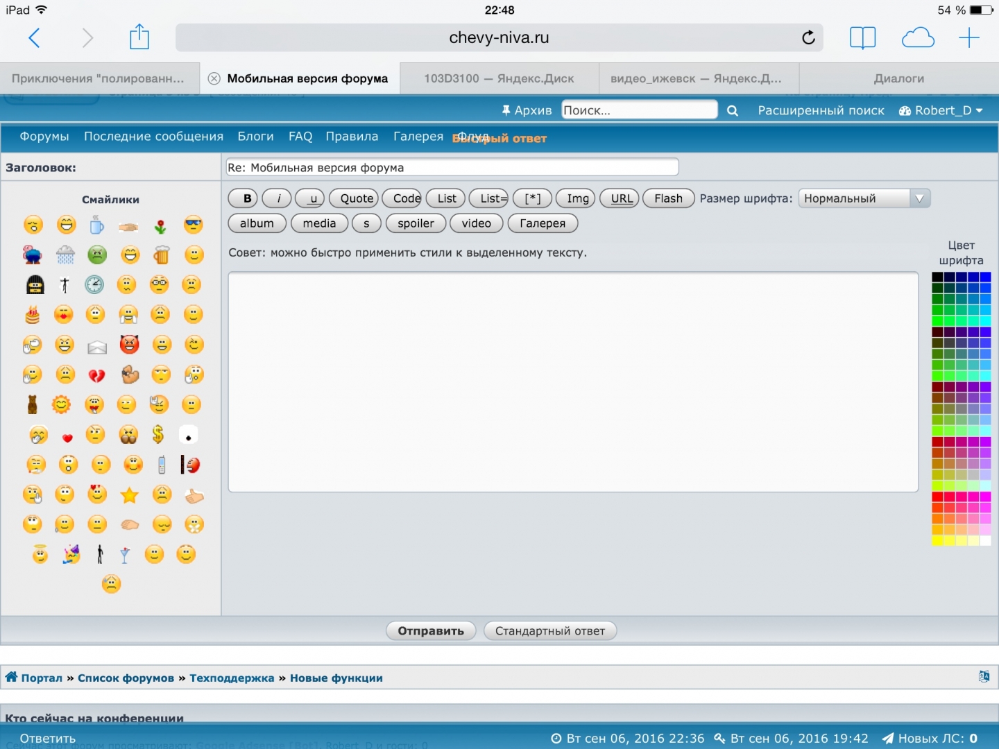Reload the chevy-niva.ru page

click(808, 37)
